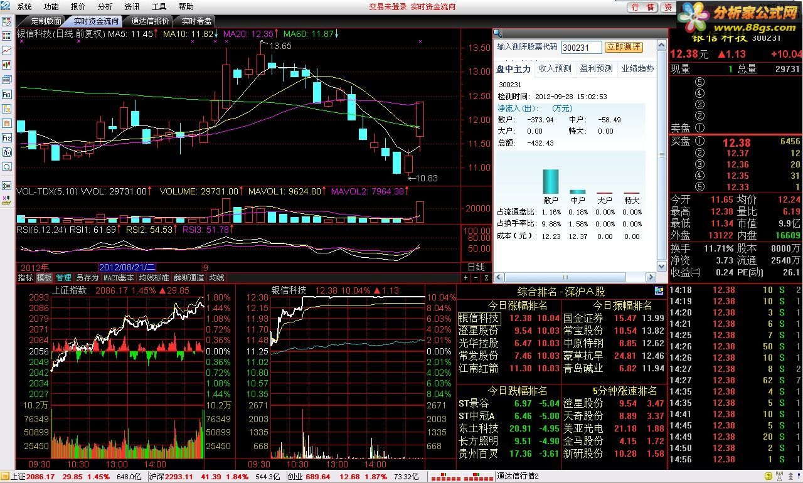Click the 自 self-selected stocks icon
Viewport: 803px width, 483px height.
point(7,124)
